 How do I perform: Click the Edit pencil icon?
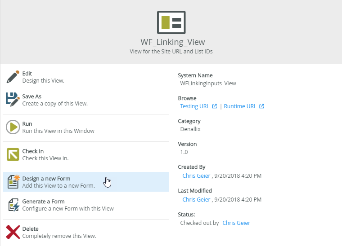pos(13,77)
